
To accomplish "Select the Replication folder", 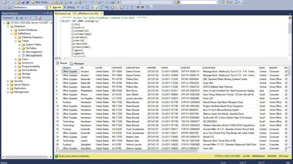I will click(20, 88).
